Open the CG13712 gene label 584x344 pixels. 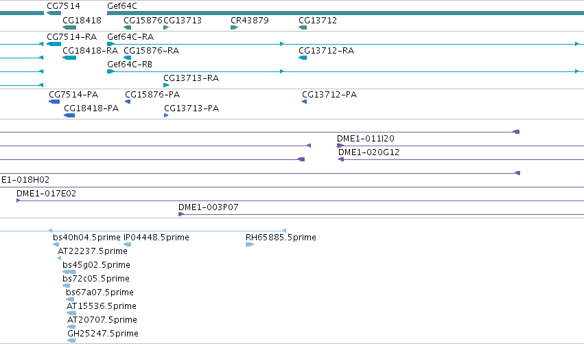(x=318, y=20)
